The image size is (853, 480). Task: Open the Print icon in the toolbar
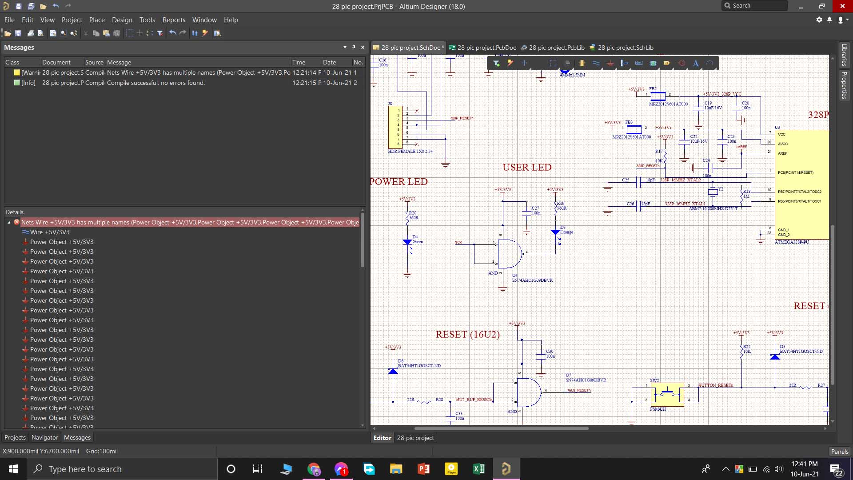point(30,33)
